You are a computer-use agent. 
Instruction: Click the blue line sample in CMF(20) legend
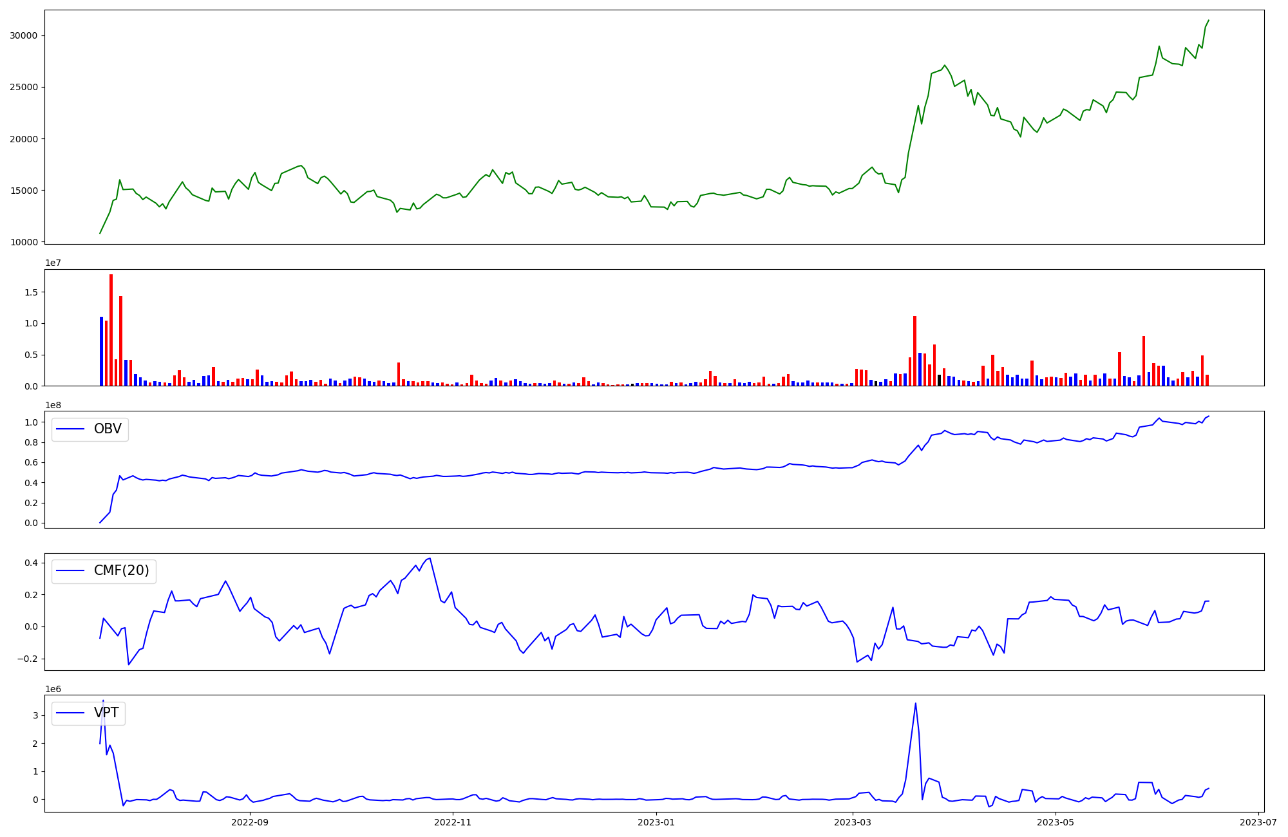coord(71,571)
